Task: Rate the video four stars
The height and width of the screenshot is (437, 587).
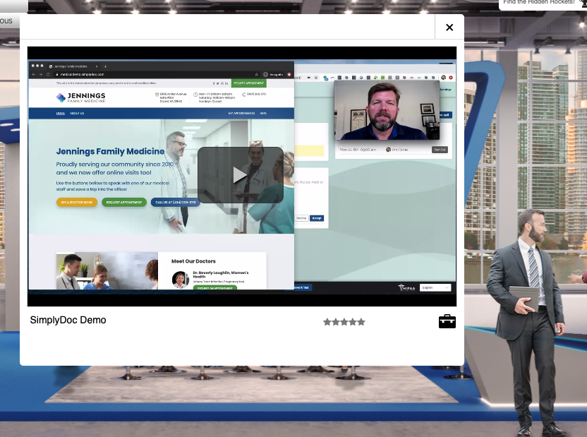Action: click(353, 322)
